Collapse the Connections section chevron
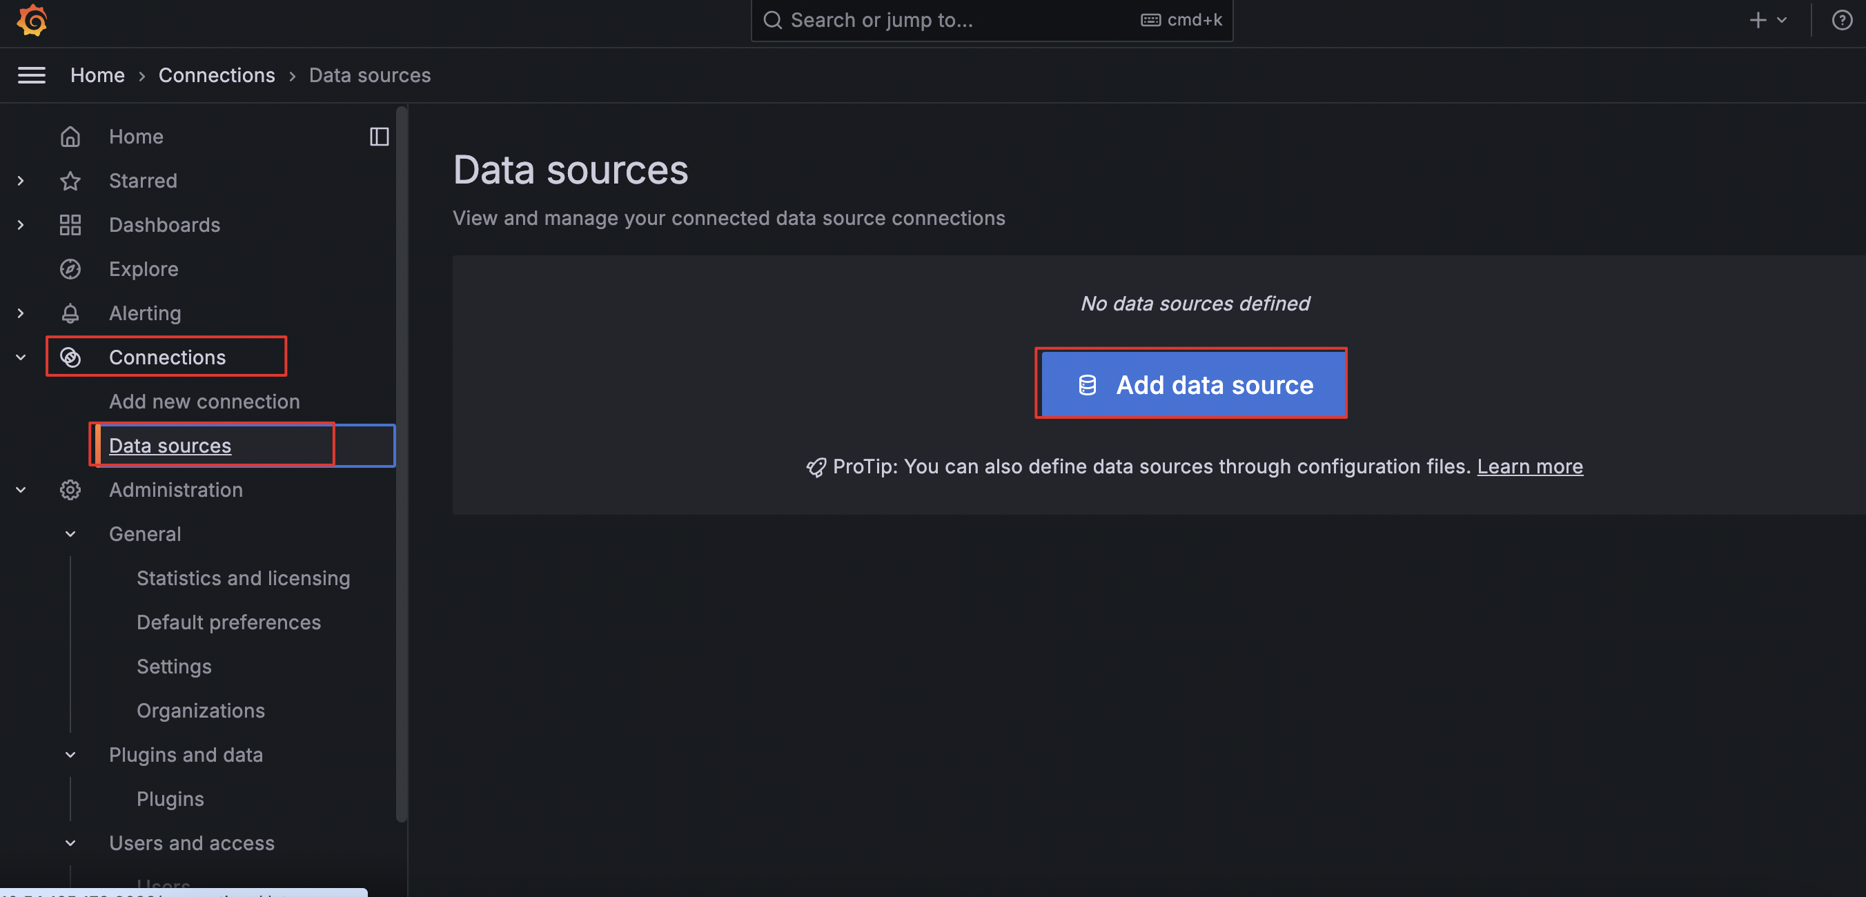 [x=21, y=358]
